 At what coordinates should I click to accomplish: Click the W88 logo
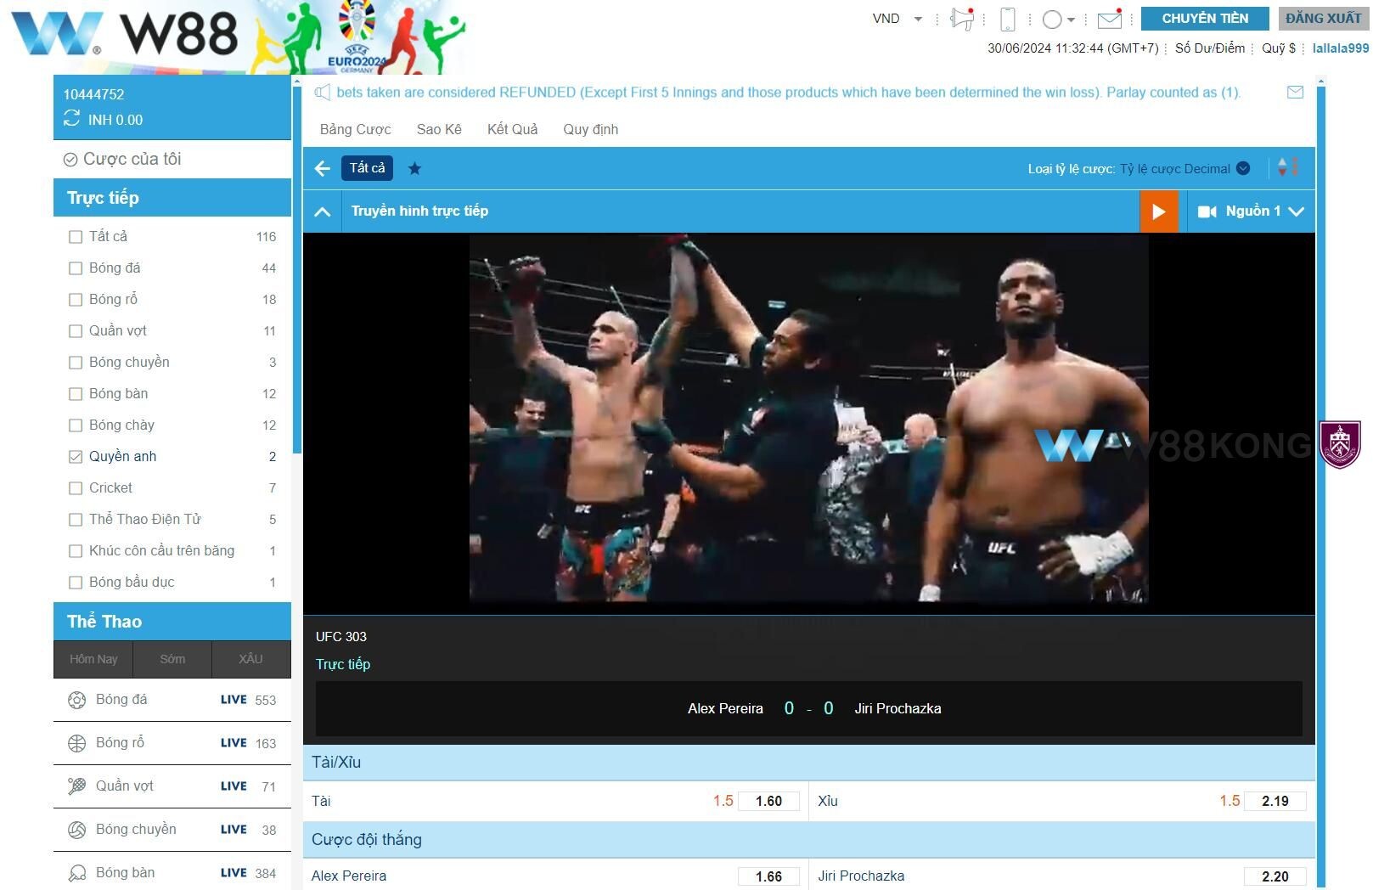(124, 34)
